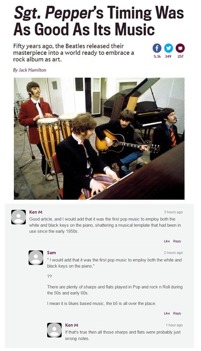
Task: Open the comments bubble icon
Action: [x=180, y=48]
